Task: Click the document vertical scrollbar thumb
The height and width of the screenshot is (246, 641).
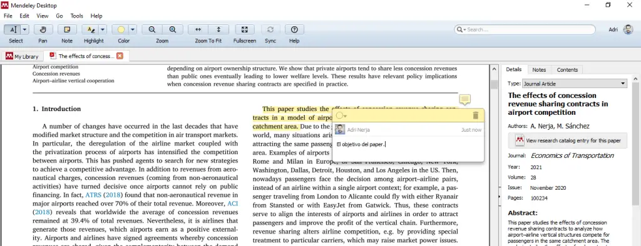Action: click(494, 84)
